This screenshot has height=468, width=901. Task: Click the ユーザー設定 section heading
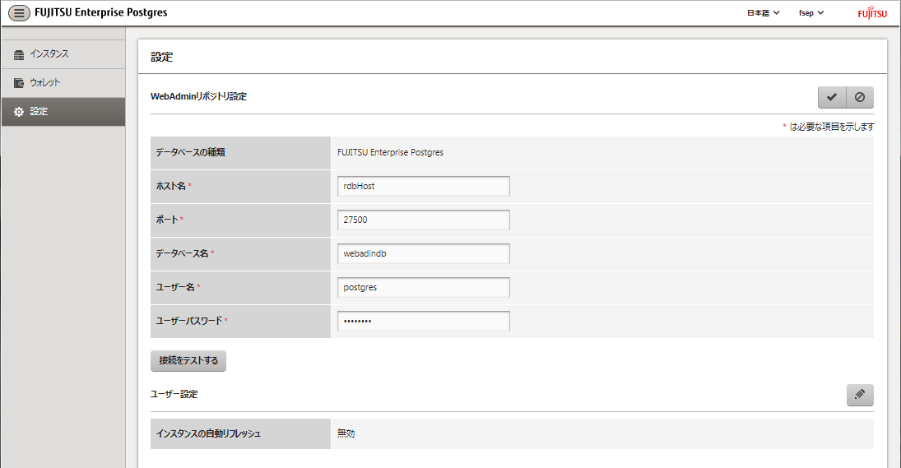(174, 394)
